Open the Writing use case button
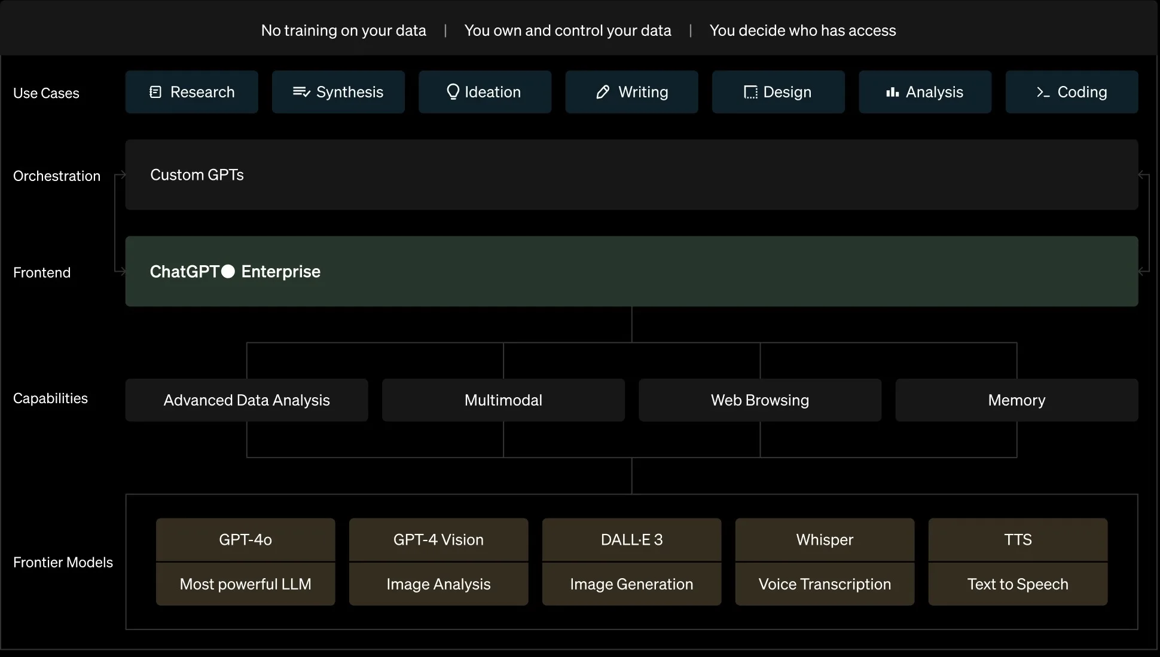This screenshot has width=1160, height=657. (632, 92)
